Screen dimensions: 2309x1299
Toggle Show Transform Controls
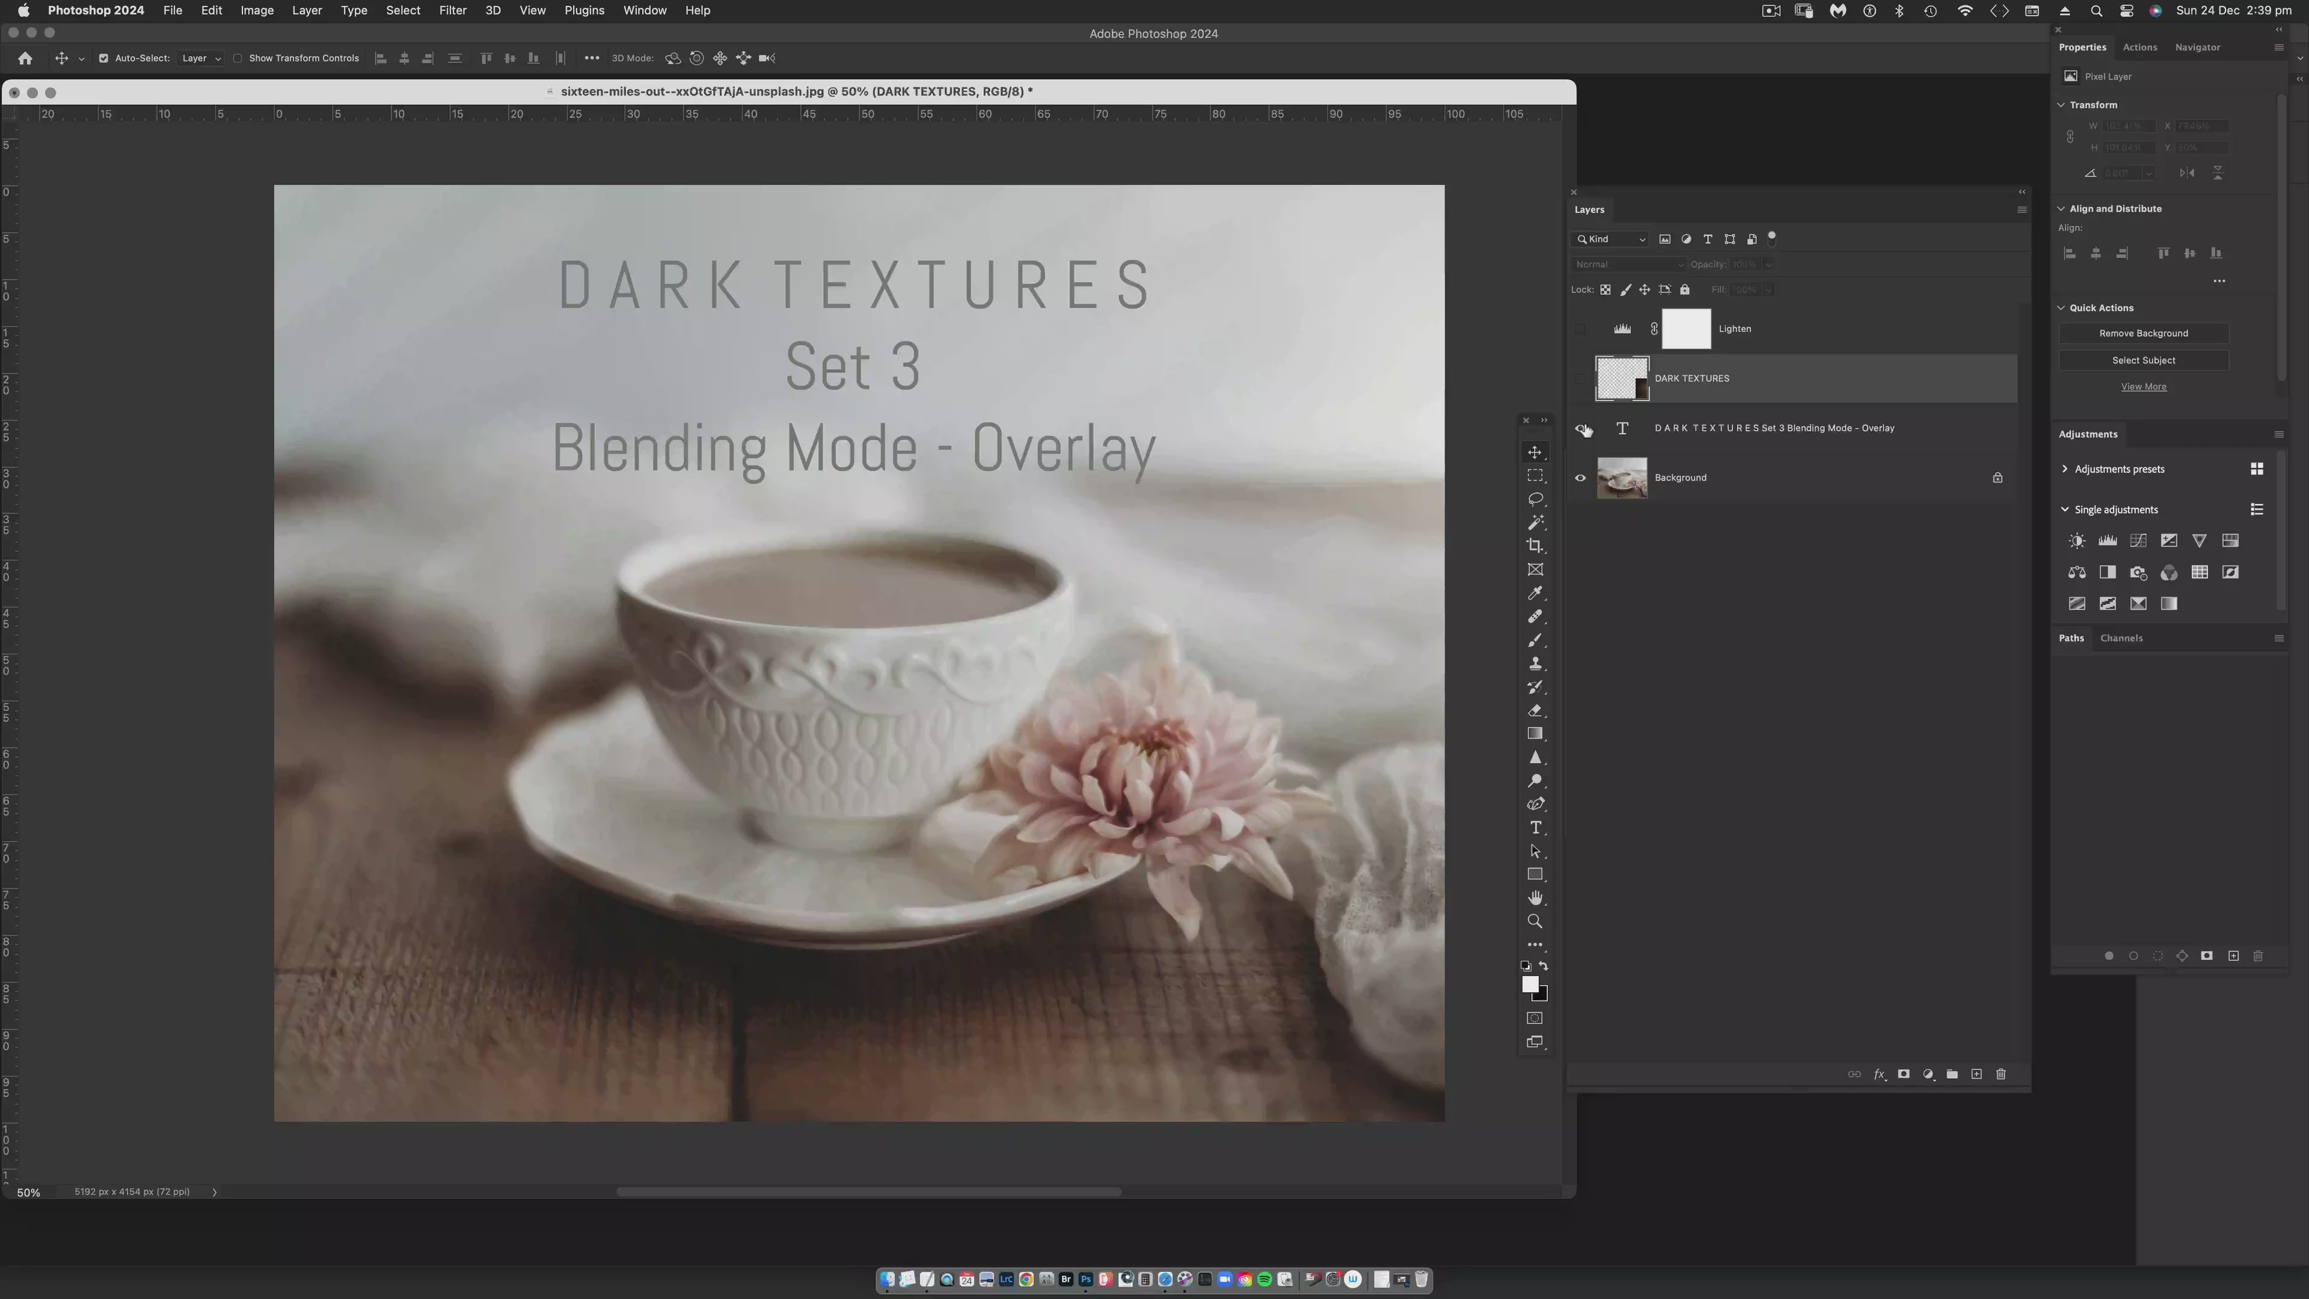pyautogui.click(x=238, y=57)
